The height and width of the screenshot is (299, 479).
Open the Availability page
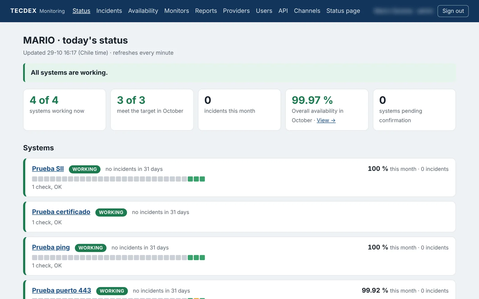click(143, 11)
